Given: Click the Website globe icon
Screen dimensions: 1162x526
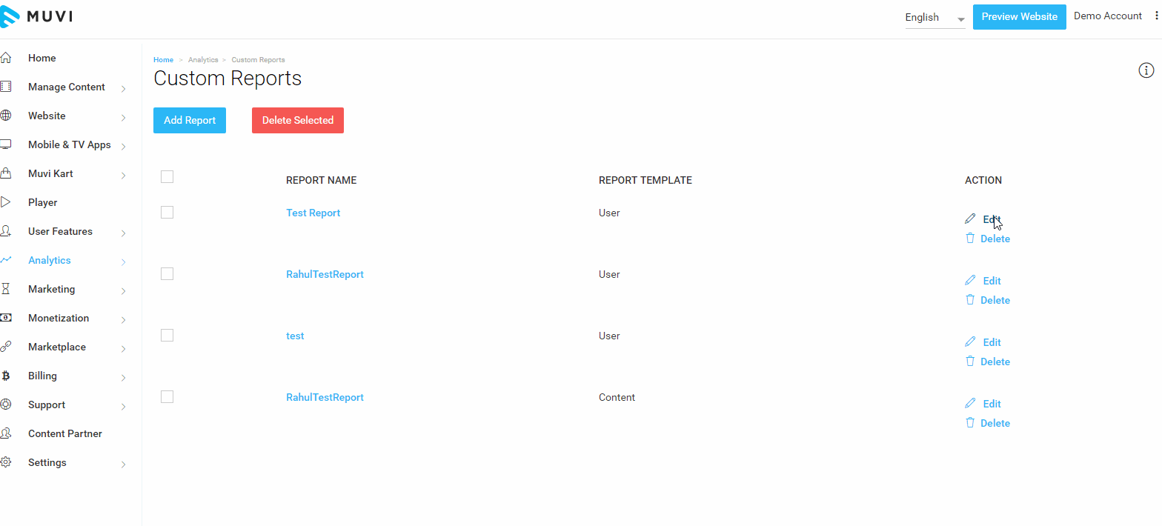Looking at the screenshot, I should click(x=6, y=116).
